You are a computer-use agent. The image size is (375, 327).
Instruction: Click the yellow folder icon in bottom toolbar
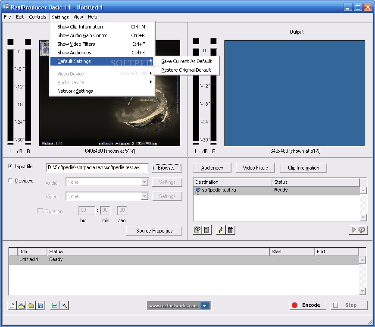tap(31, 305)
